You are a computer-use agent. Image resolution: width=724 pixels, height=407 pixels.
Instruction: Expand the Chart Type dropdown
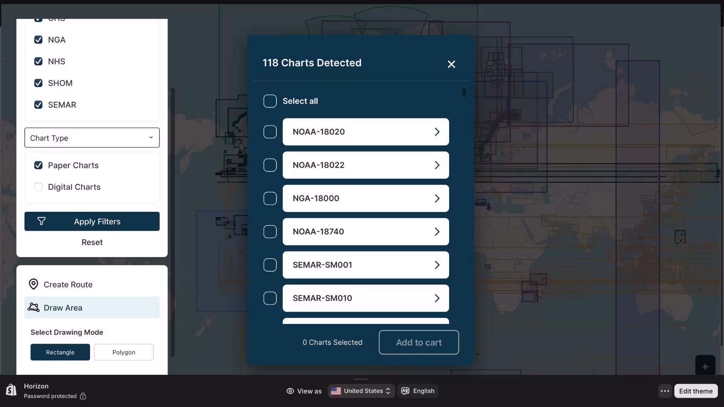pyautogui.click(x=92, y=138)
